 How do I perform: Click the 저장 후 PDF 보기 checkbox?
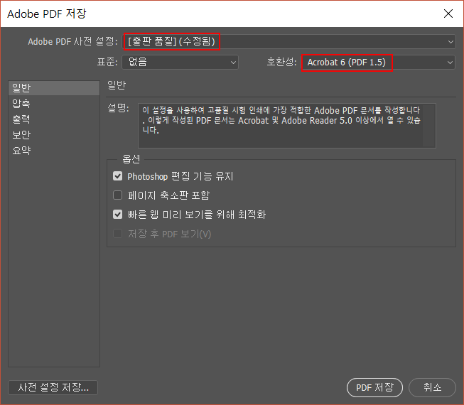point(118,234)
